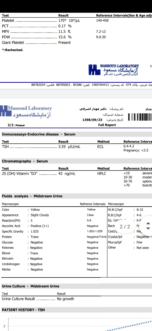Select the R.B.C/hpf microscopic label
The image size is (152, 331).
pos(115,215)
